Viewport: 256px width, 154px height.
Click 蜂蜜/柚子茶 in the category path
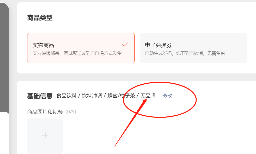121,96
